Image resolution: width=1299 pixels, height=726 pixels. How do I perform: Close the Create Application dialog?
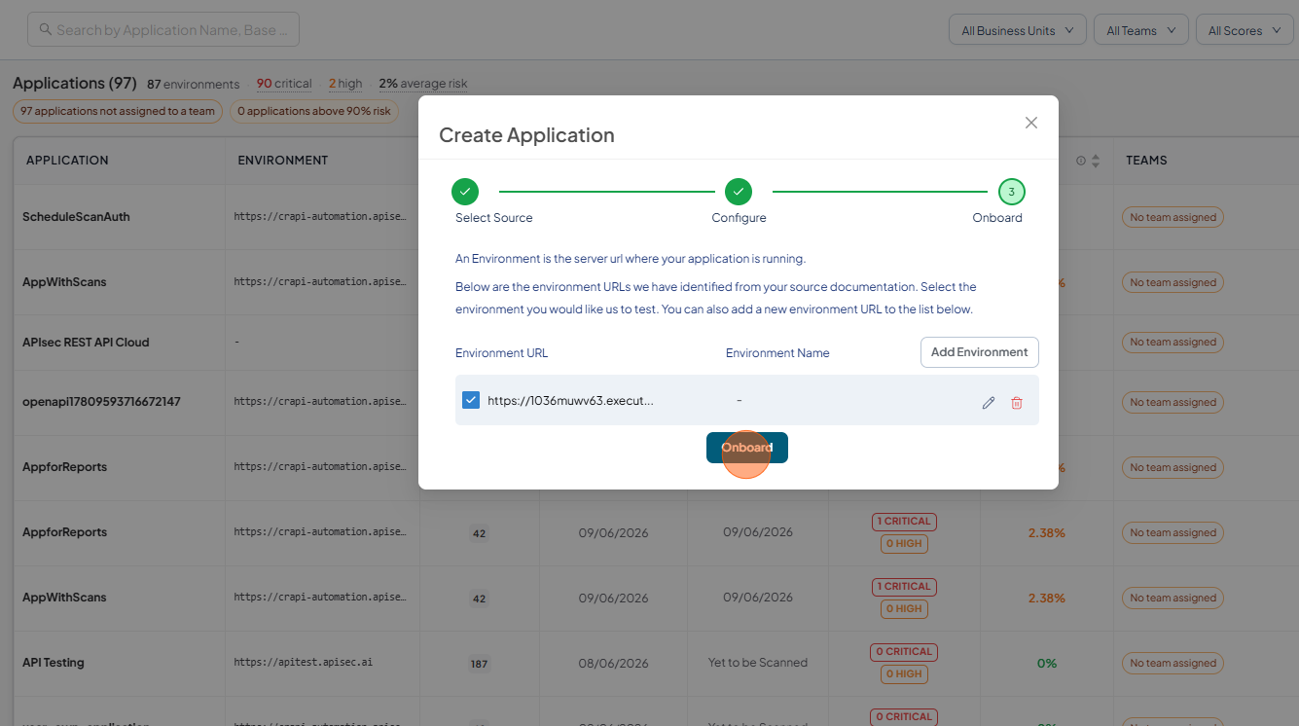tap(1031, 123)
